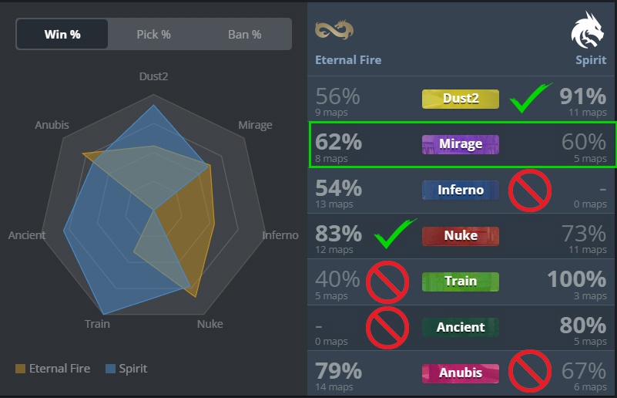617x398 pixels.
Task: Click the yellow Dust2 map badge
Action: pyautogui.click(x=461, y=99)
